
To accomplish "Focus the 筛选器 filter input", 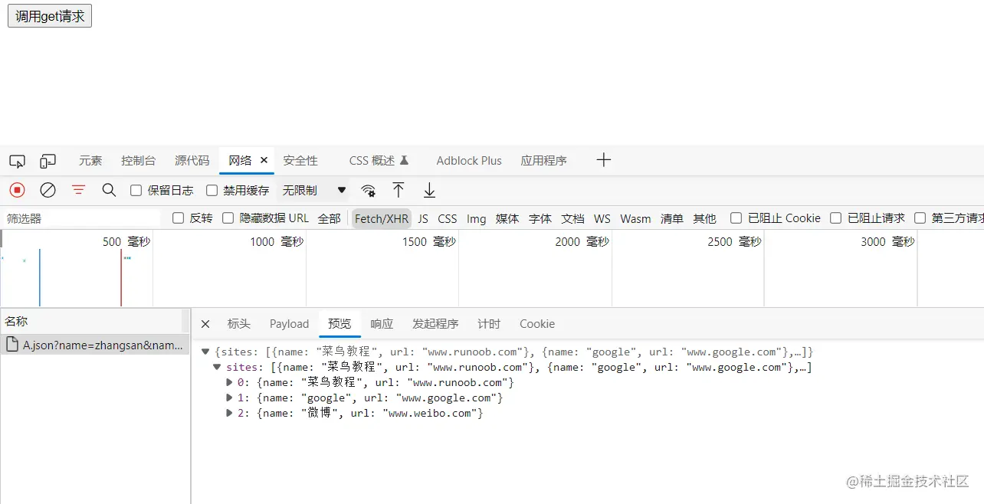I will point(83,218).
